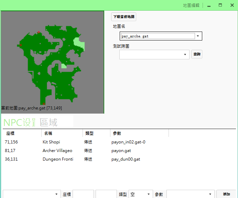Image resolution: width=238 pixels, height=198 pixels.
Task: Click the 添加 add button
Action: (x=226, y=194)
